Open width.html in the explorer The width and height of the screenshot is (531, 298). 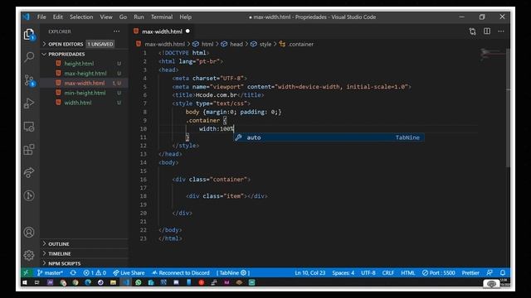tap(78, 103)
